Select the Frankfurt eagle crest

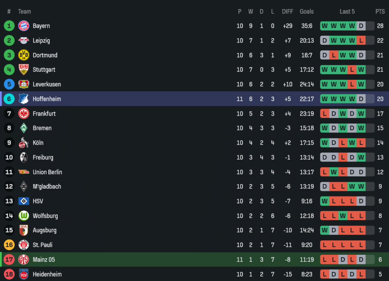pos(24,113)
